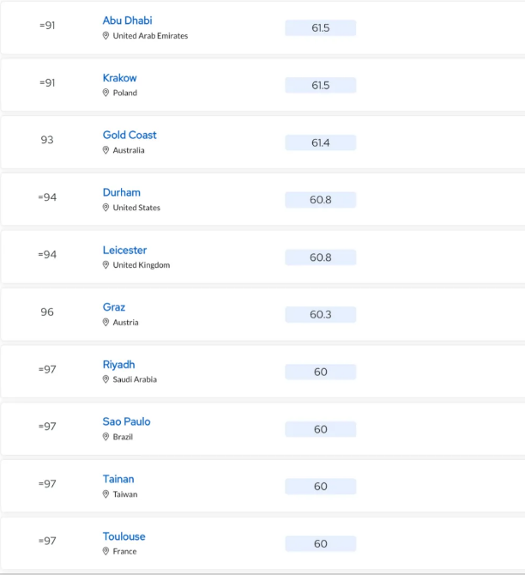Click the location pin beside Australia
The image size is (525, 575).
click(106, 150)
